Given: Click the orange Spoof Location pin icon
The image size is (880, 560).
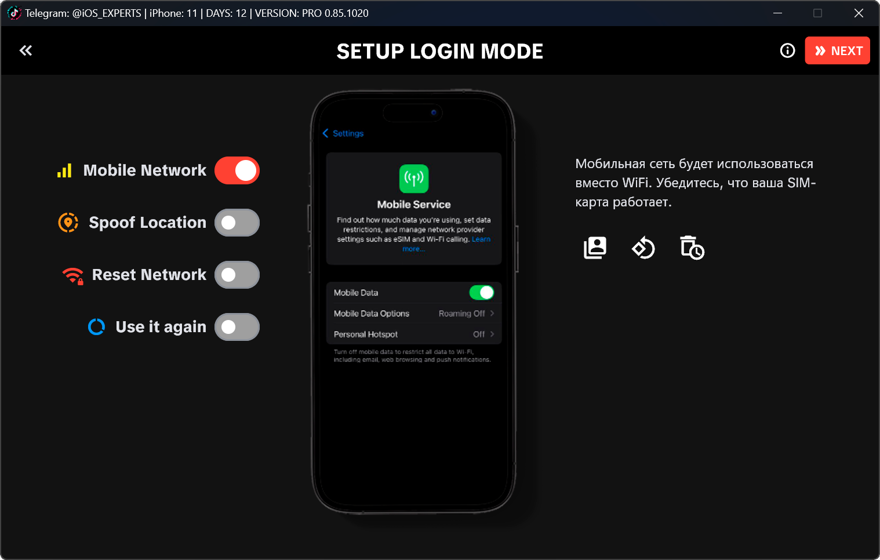Looking at the screenshot, I should click(x=68, y=223).
